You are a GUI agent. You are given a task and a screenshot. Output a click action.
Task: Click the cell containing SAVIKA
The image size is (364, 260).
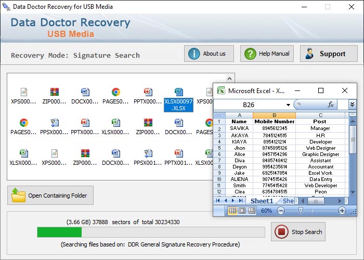click(x=239, y=128)
